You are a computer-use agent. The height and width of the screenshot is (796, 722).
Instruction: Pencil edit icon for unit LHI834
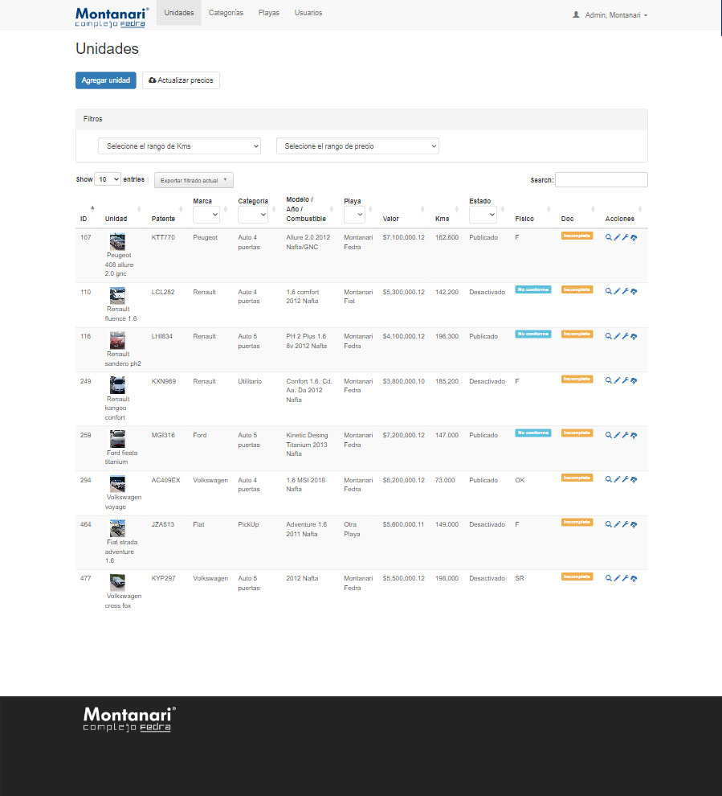617,336
